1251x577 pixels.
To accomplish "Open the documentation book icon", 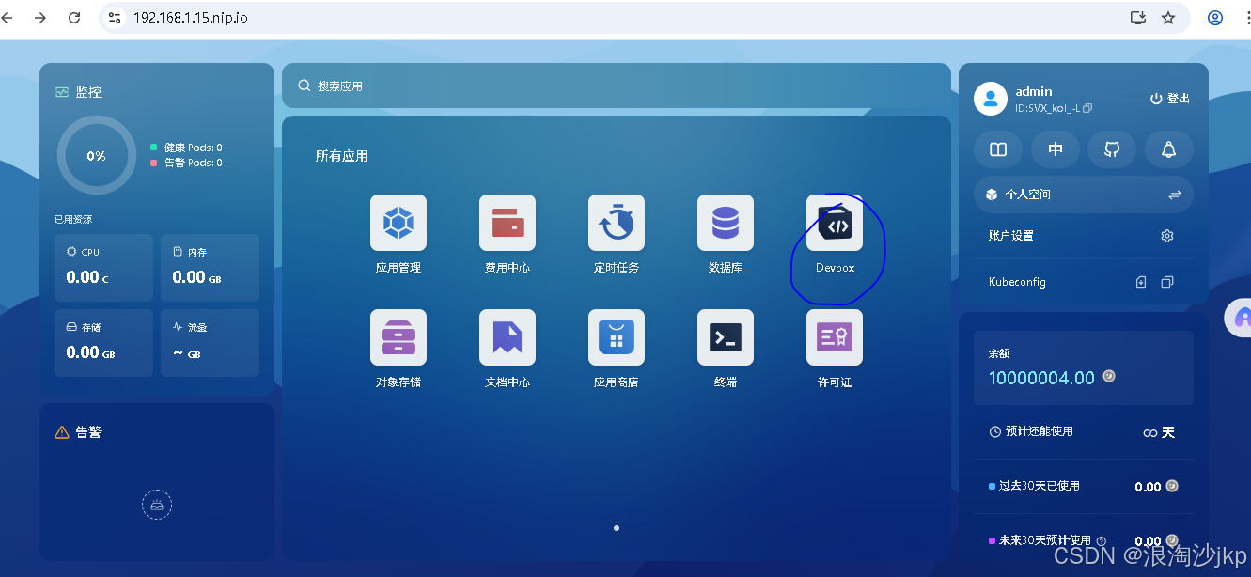I will pos(998,149).
